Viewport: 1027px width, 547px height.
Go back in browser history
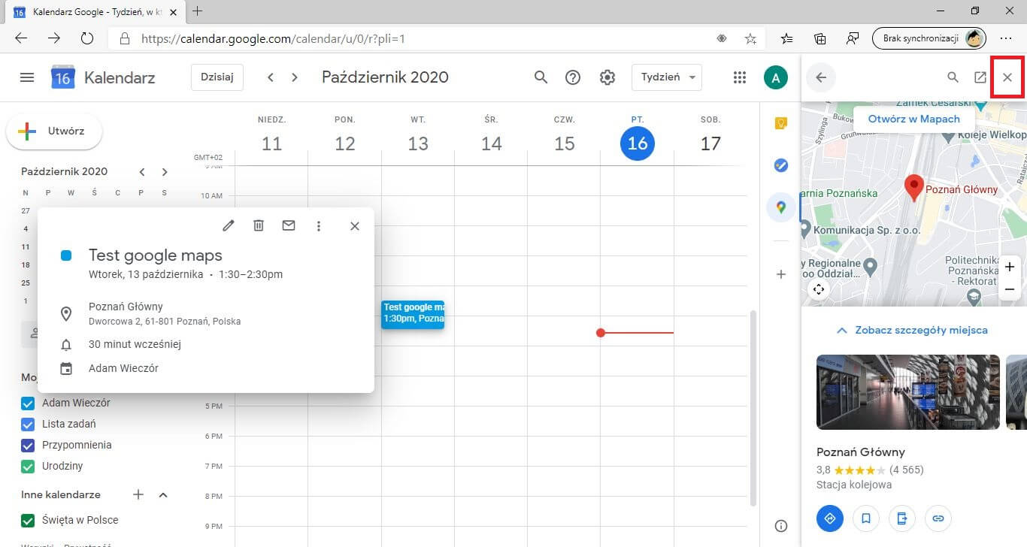pos(21,38)
